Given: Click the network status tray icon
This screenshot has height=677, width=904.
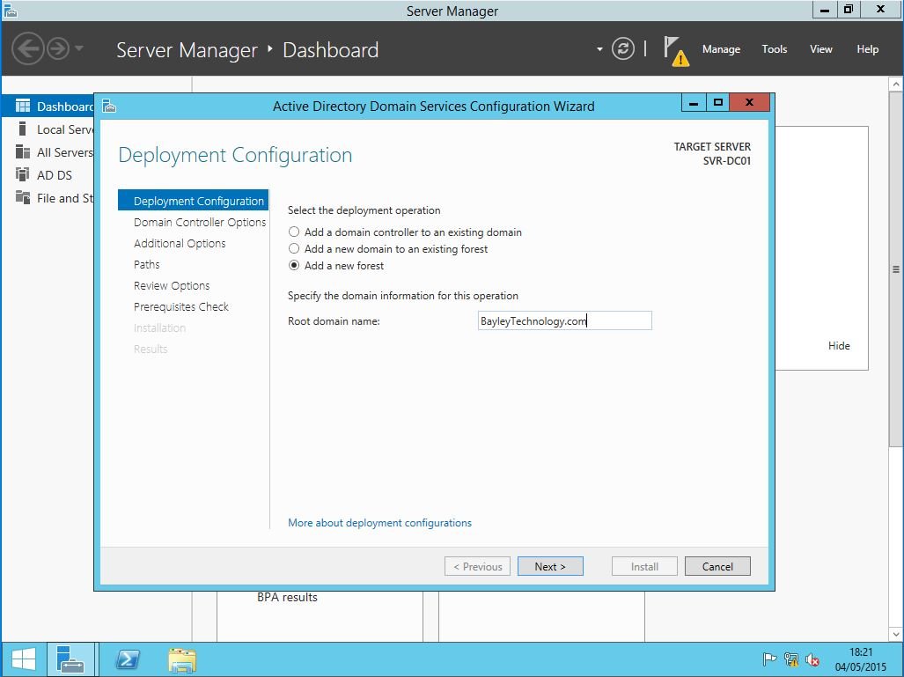Looking at the screenshot, I should pyautogui.click(x=791, y=659).
